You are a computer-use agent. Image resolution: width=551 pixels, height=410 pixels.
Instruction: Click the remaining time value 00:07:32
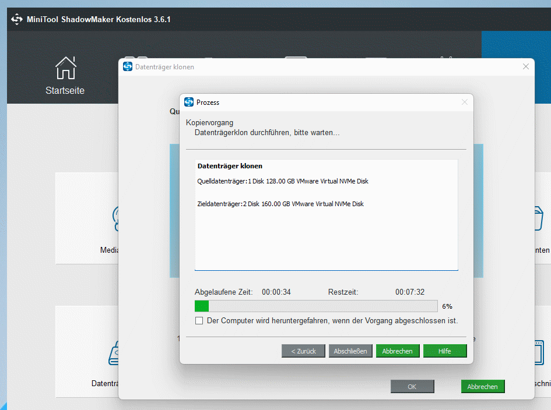410,292
